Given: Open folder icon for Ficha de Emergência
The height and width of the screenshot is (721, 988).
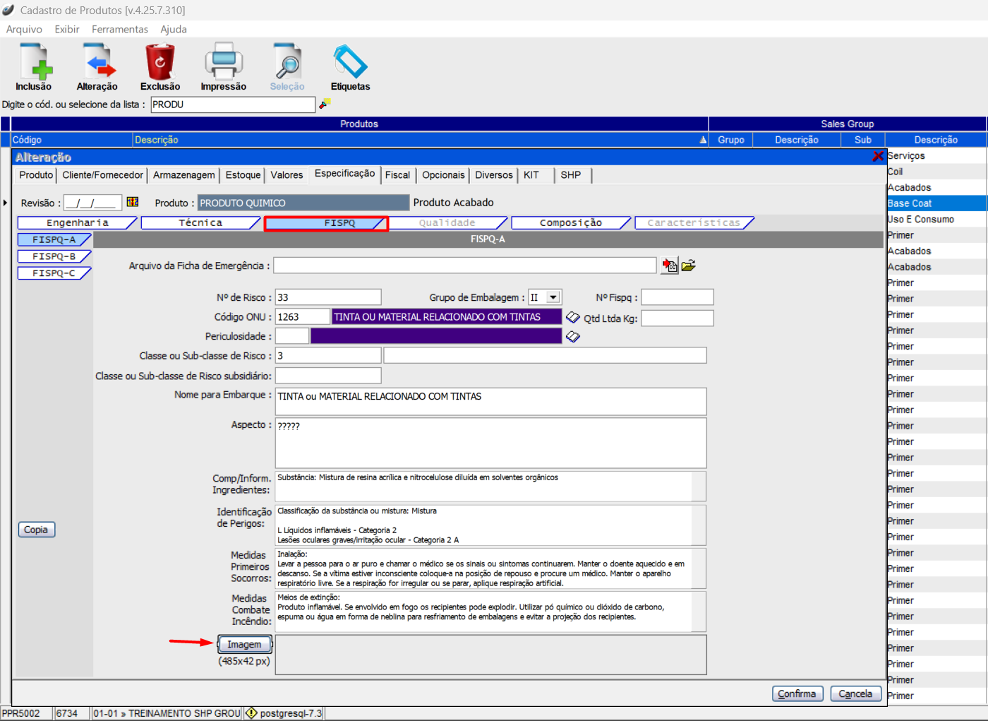Looking at the screenshot, I should point(689,266).
